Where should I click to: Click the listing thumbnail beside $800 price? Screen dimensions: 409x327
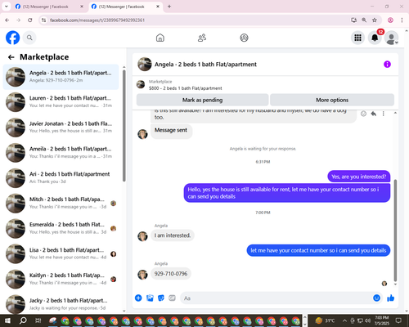coord(141,84)
